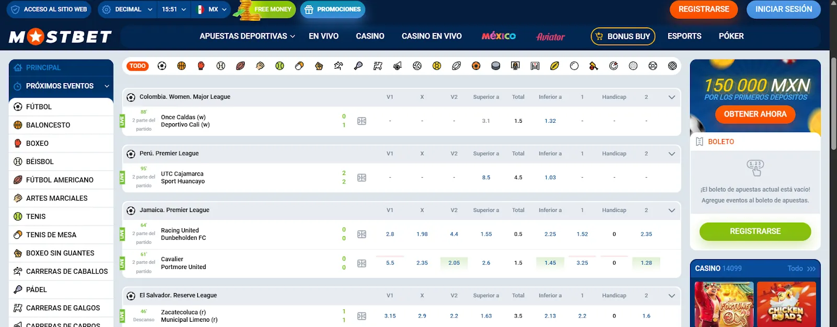Image resolution: width=837 pixels, height=327 pixels.
Task: Click the football icon beside Jamaica Premier League
Action: (x=131, y=211)
